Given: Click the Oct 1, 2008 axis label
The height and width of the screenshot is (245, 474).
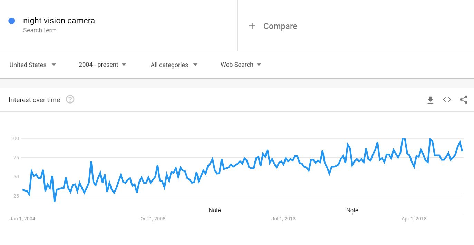Looking at the screenshot, I should pyautogui.click(x=153, y=219).
